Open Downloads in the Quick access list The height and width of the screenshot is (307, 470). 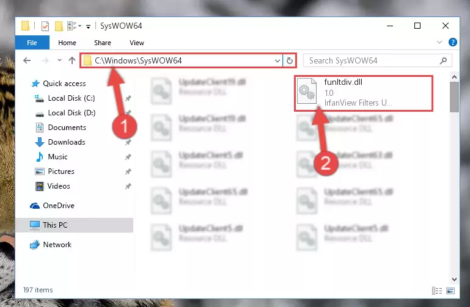click(x=67, y=142)
